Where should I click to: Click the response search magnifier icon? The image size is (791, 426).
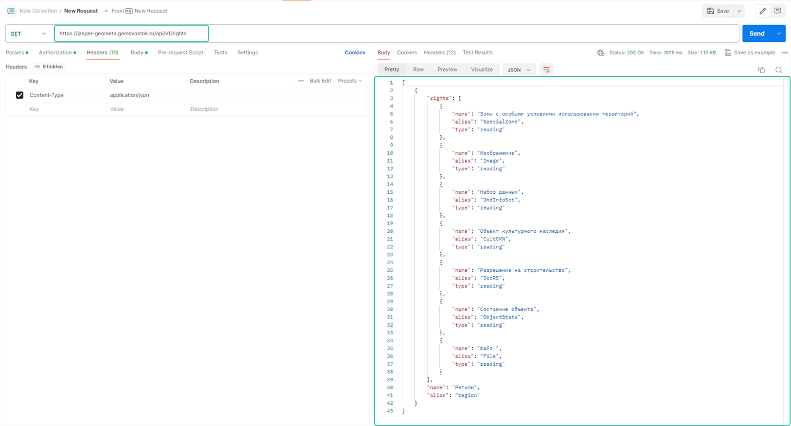point(779,70)
